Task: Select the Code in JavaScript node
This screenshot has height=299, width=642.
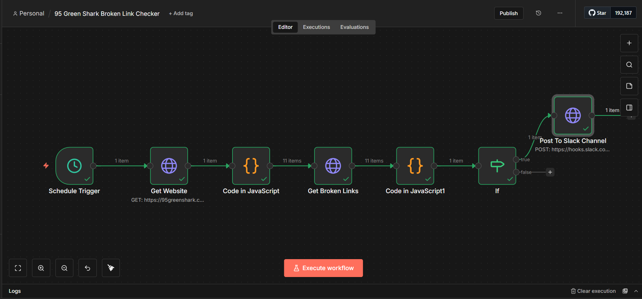Action: point(251,166)
